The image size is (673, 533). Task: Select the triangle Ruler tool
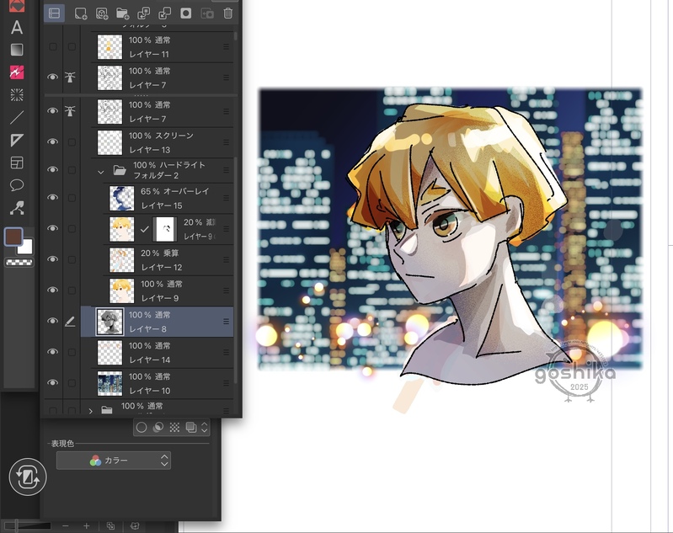click(17, 140)
